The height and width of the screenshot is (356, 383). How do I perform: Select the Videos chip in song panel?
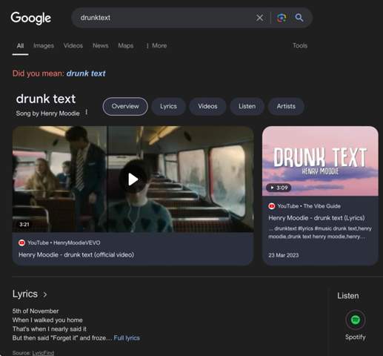[x=207, y=106]
